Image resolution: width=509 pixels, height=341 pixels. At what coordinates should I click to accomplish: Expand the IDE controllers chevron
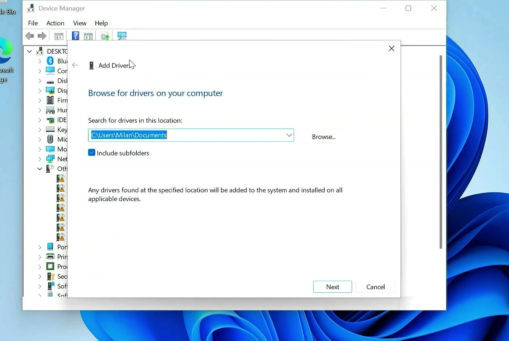[40, 120]
